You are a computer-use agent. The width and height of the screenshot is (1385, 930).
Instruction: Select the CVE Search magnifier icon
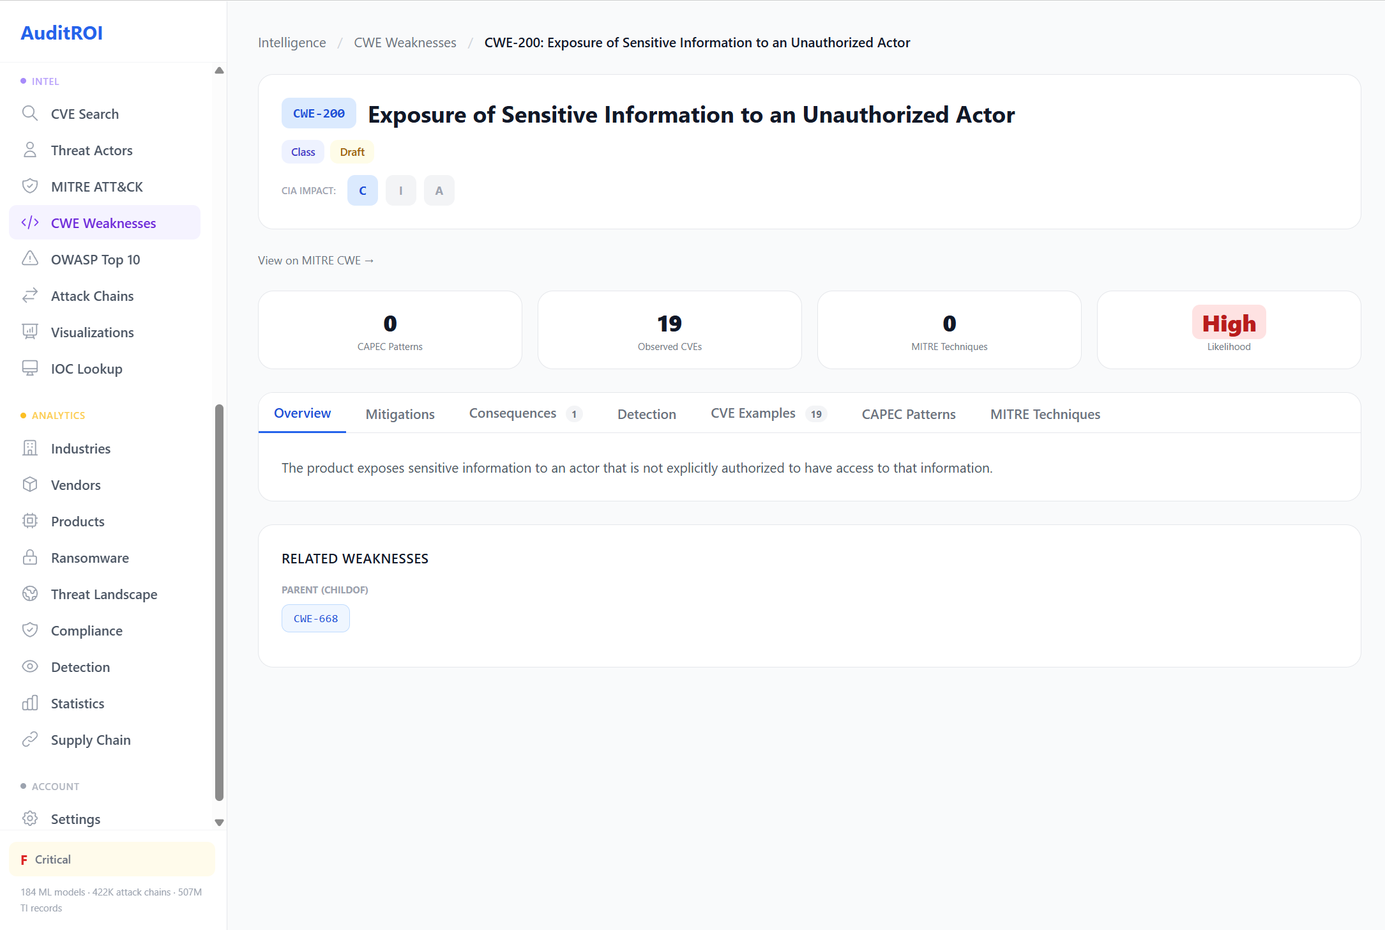(x=30, y=113)
